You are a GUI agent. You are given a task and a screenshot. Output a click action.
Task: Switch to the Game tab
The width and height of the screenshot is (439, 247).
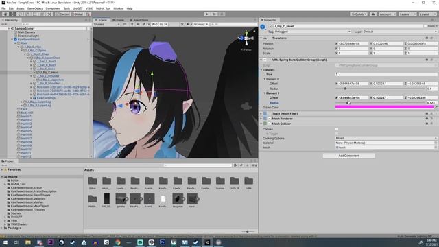(118, 20)
